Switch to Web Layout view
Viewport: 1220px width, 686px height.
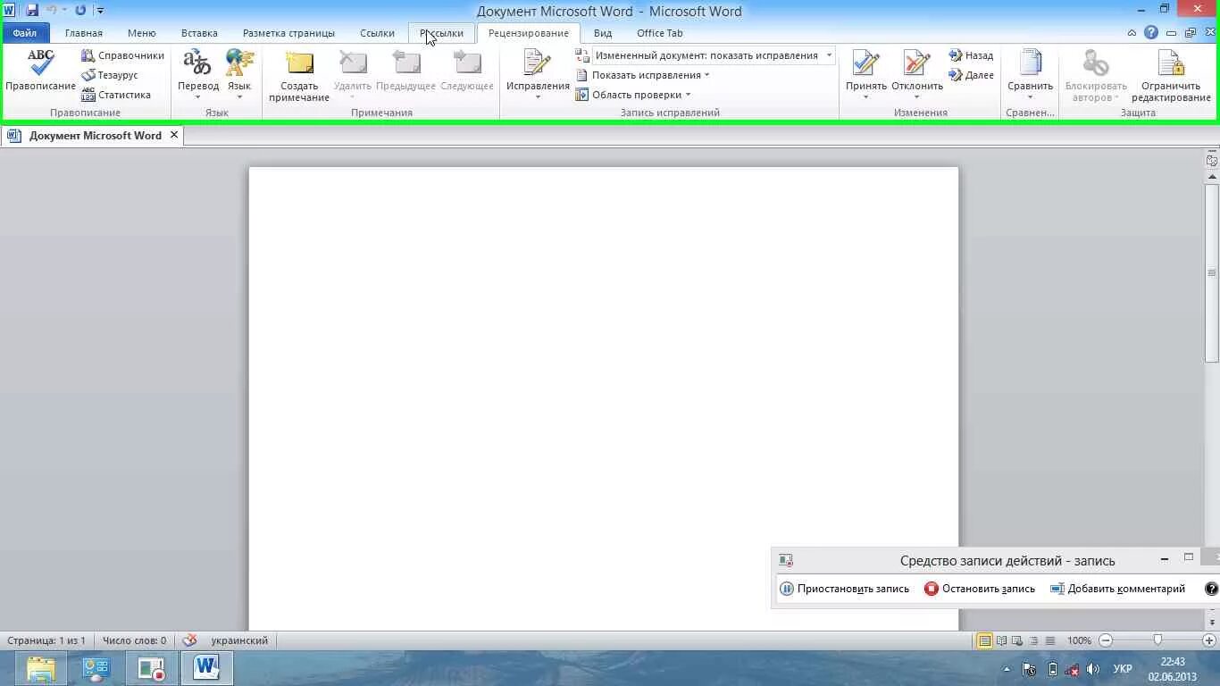pyautogui.click(x=1018, y=640)
